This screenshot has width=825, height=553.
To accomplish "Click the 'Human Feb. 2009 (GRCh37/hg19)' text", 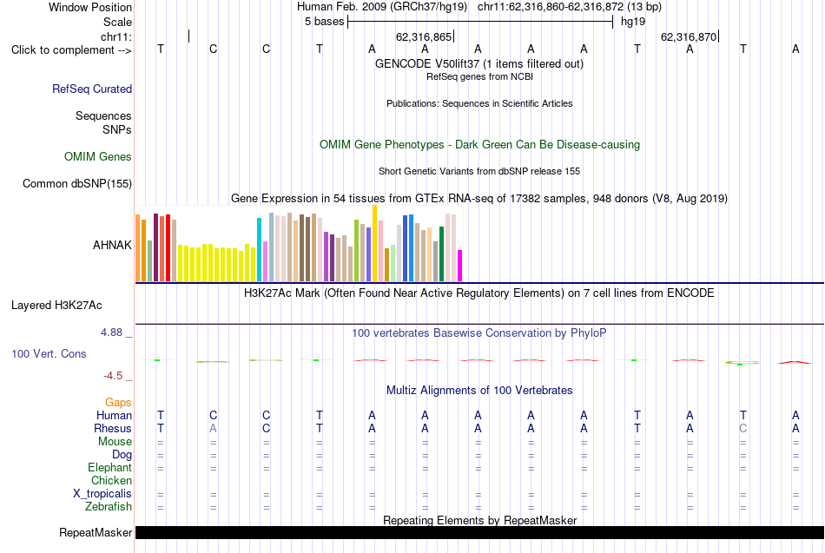I will click(x=381, y=7).
